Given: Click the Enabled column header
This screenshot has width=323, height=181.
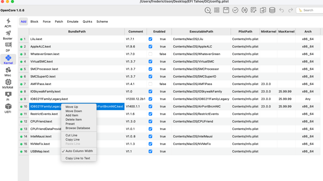Looking at the screenshot, I should point(159,32).
